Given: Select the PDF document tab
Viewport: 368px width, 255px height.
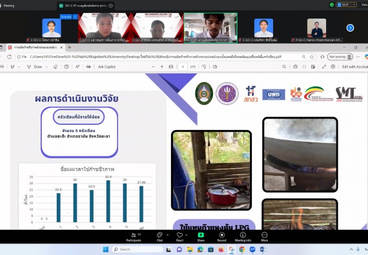Looking at the screenshot, I should click(x=36, y=47).
